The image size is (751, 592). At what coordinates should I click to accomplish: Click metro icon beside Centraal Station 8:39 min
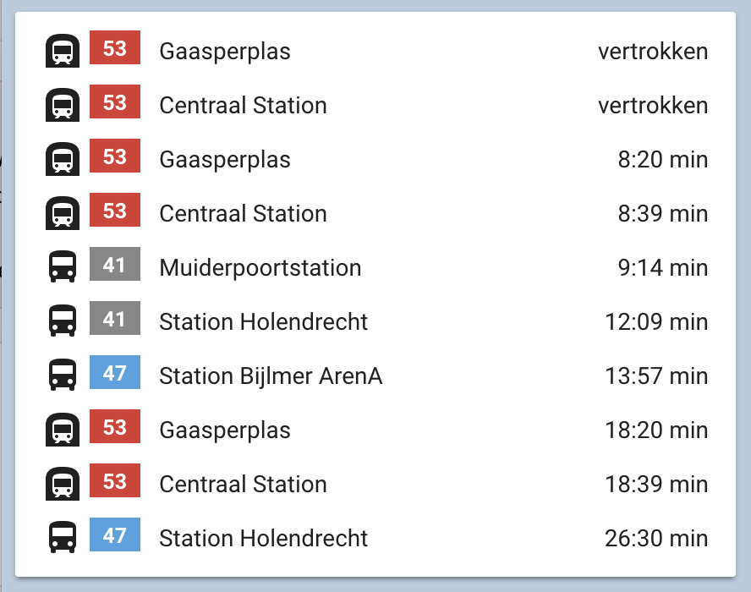tap(62, 213)
